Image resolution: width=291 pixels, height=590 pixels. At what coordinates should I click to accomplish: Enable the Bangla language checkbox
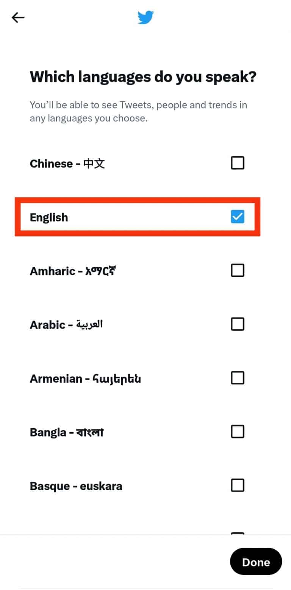[x=238, y=432]
